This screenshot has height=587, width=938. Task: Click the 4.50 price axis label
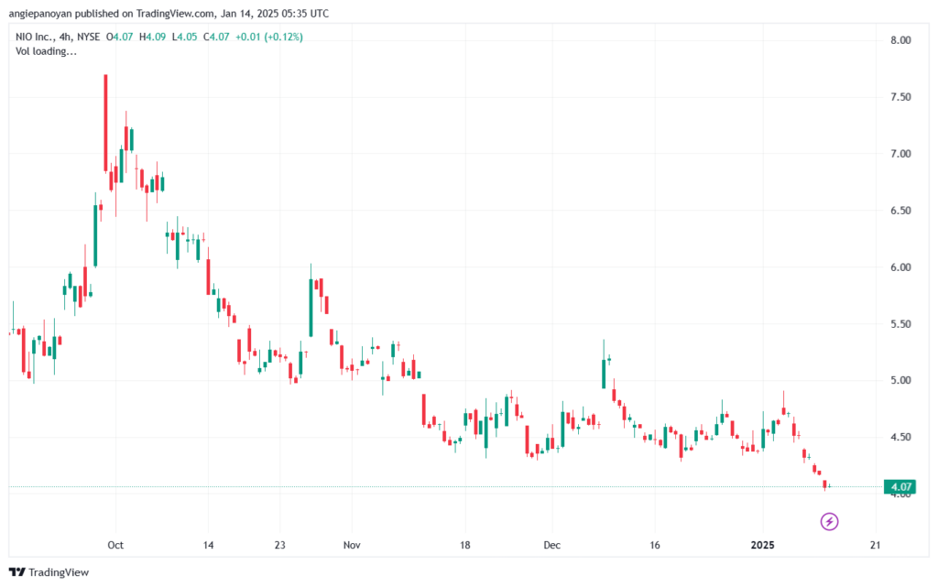click(x=900, y=437)
